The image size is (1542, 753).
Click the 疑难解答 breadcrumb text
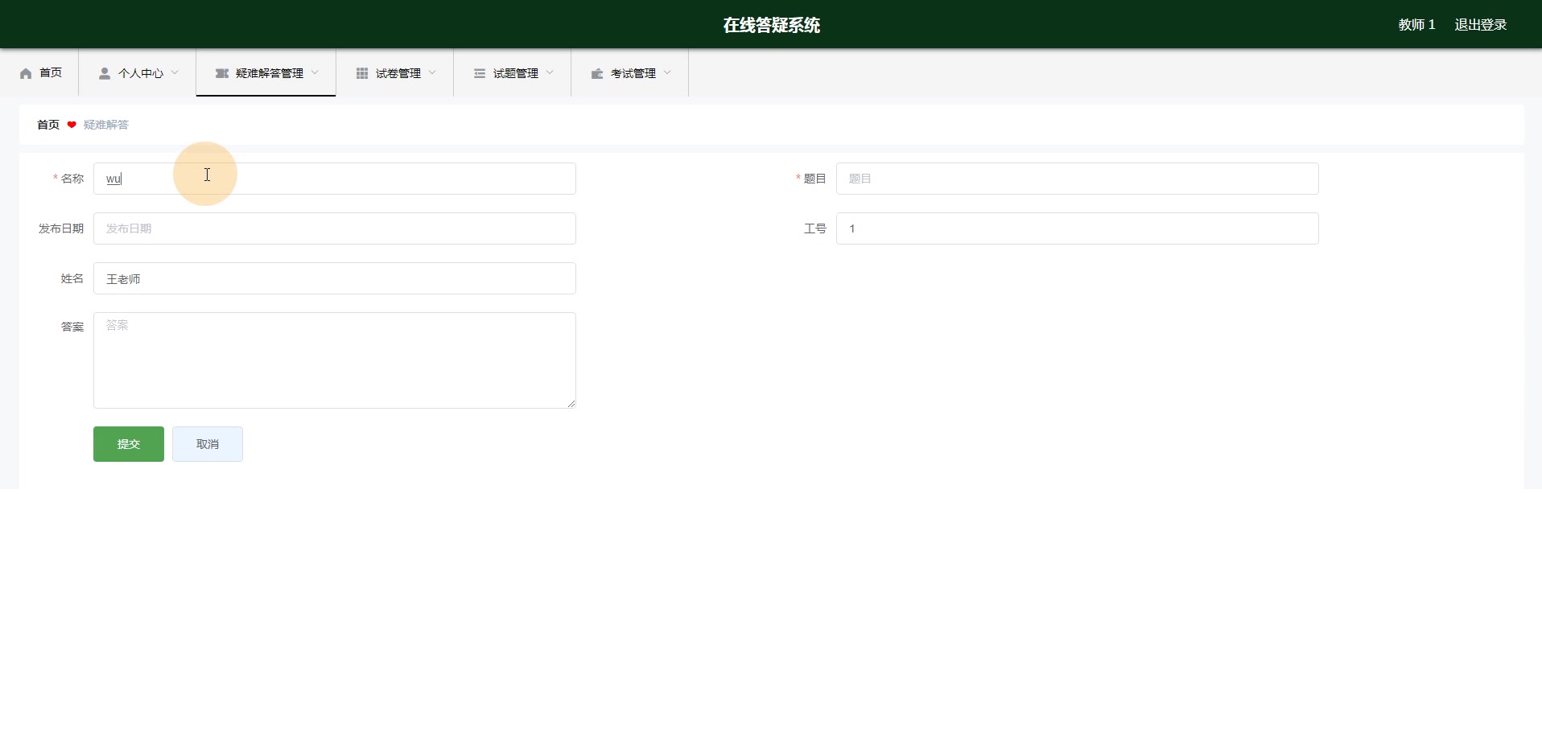(106, 125)
